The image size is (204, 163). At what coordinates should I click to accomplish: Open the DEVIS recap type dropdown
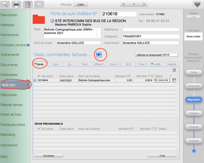point(170,55)
